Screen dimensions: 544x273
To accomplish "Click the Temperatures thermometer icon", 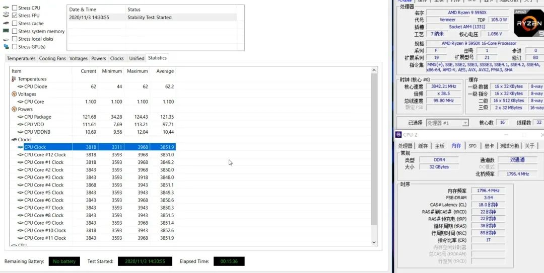I will (14, 79).
